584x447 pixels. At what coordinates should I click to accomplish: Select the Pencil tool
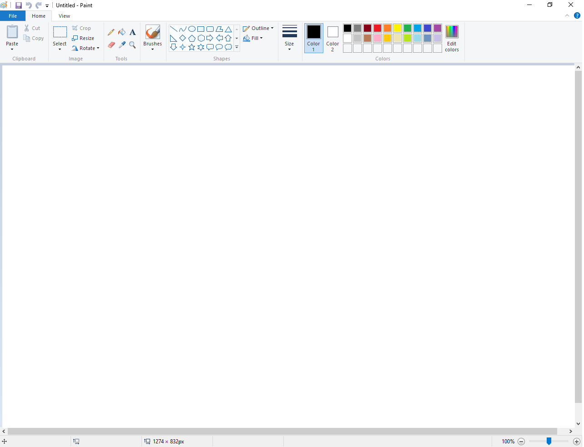[x=111, y=32]
